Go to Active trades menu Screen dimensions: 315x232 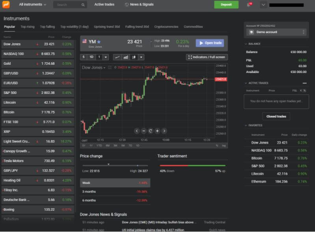104,4
